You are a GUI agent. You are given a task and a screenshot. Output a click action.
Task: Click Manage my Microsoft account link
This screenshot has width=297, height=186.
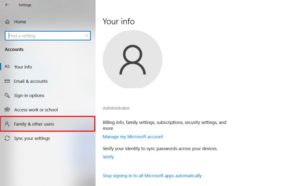coord(133,137)
